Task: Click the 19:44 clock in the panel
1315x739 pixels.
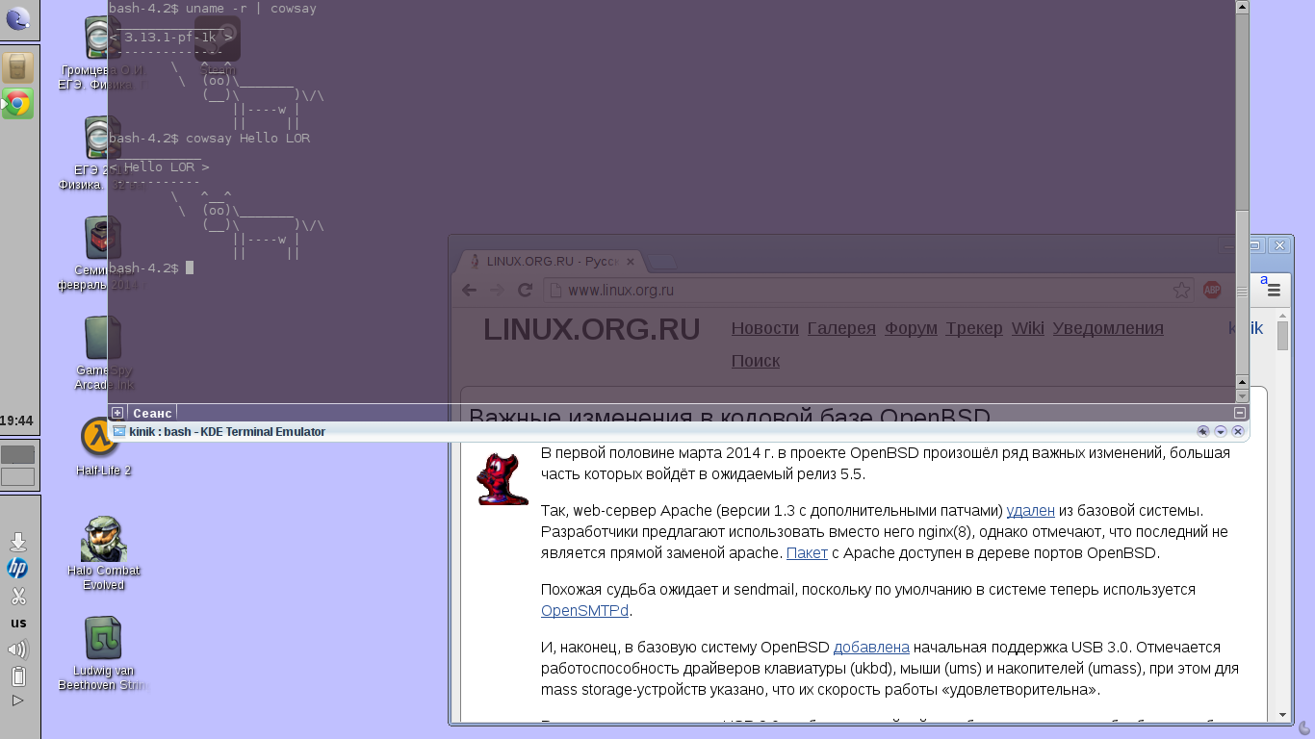Action: (x=17, y=420)
